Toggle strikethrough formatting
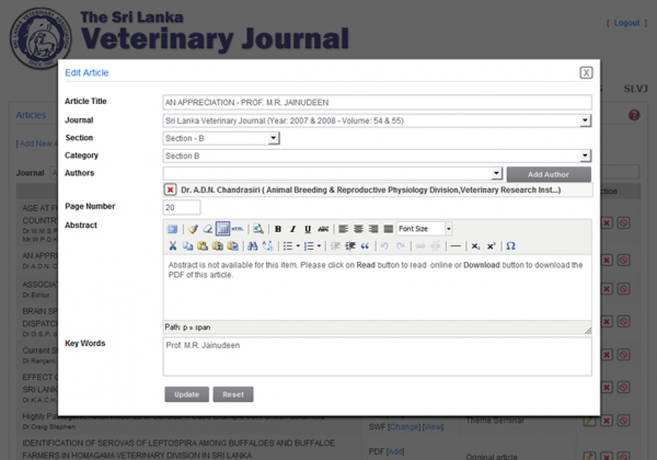 click(323, 229)
